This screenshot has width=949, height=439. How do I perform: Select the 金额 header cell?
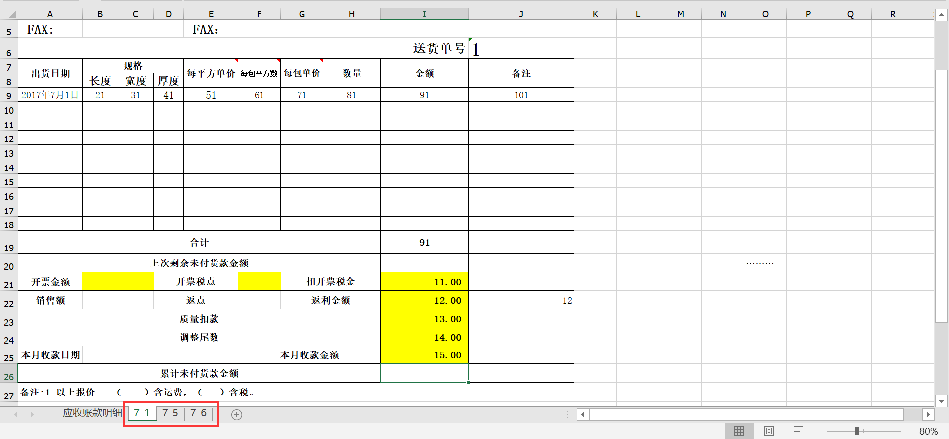424,73
